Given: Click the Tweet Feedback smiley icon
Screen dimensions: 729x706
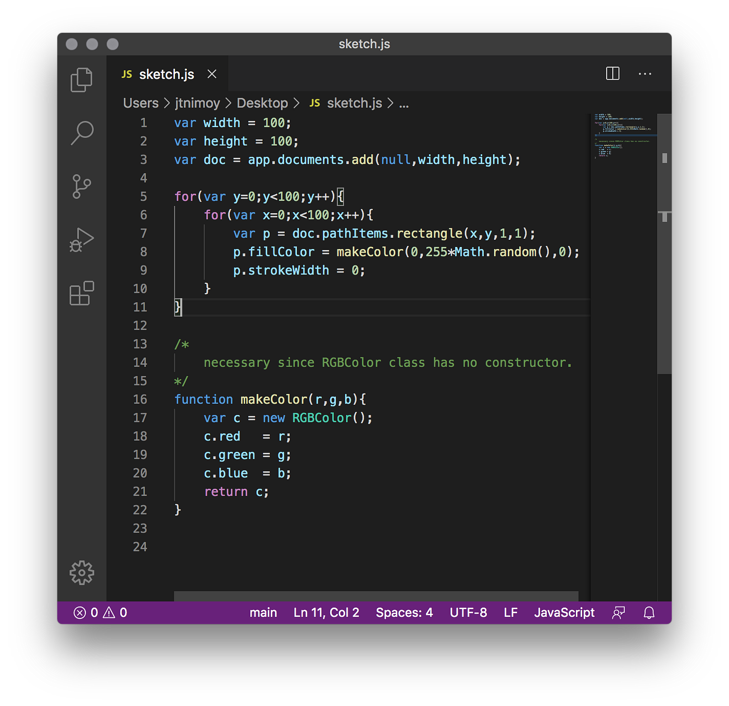Looking at the screenshot, I should tap(619, 612).
